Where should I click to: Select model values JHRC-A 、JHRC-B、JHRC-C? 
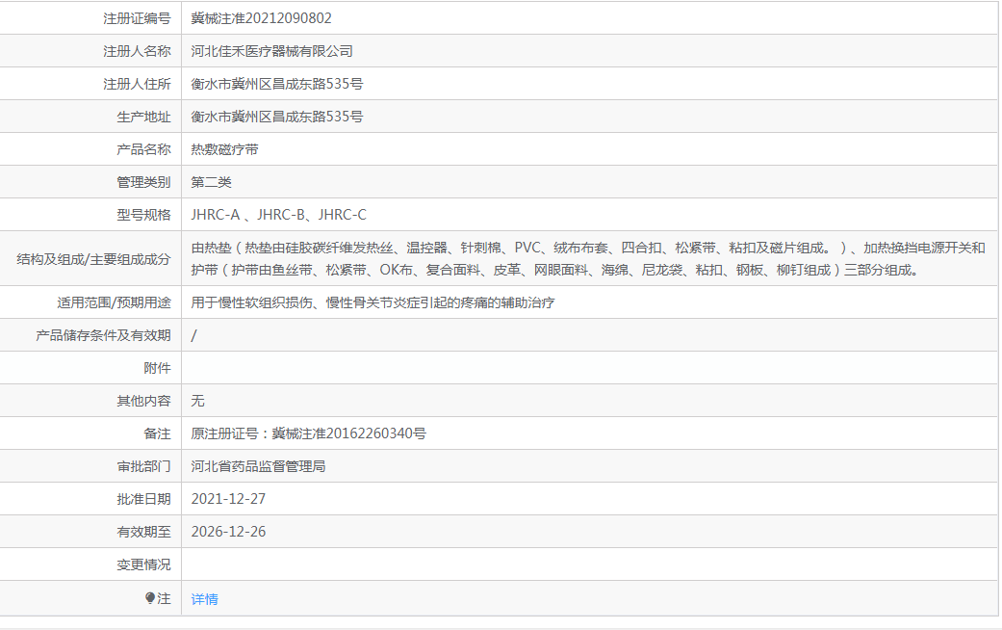(x=278, y=215)
